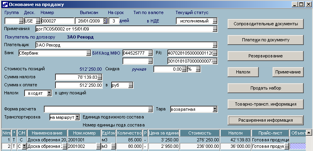This screenshot has height=151, width=313.
Task: Open status lookup beside исполняемый
Action: [x=215, y=21]
